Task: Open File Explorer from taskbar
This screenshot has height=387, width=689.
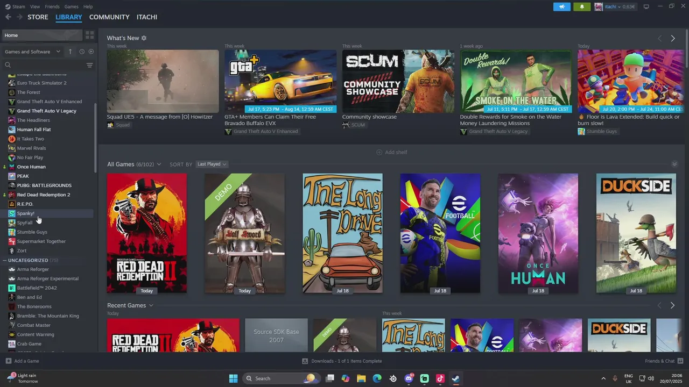Action: pos(361,378)
